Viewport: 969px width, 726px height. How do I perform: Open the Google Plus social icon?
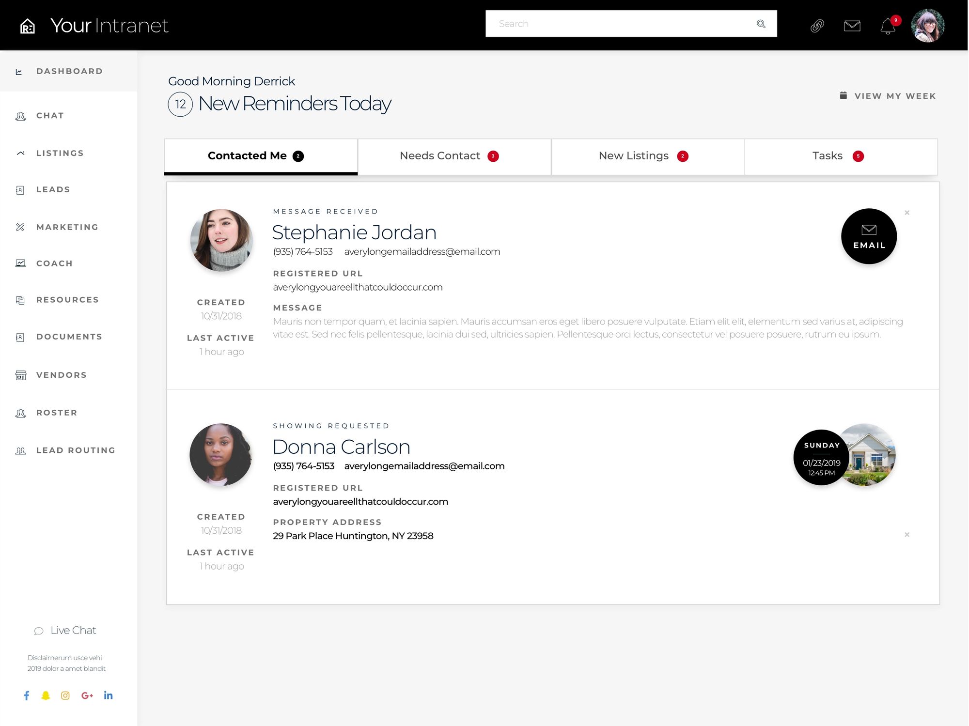click(x=87, y=695)
